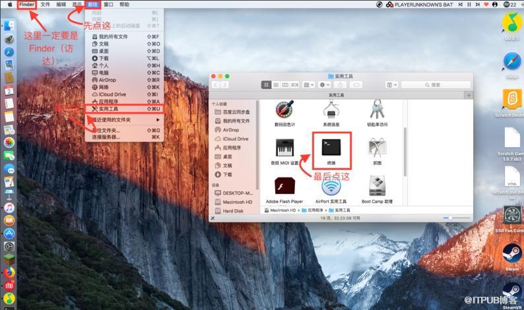This screenshot has width=524, height=310.
Task: Choose 网络 in the Go menu
Action: pyautogui.click(x=124, y=87)
